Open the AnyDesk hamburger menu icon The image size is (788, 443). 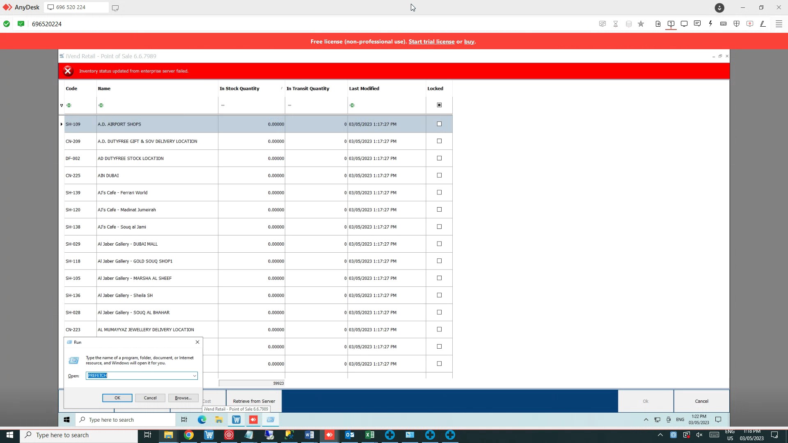[x=779, y=24]
